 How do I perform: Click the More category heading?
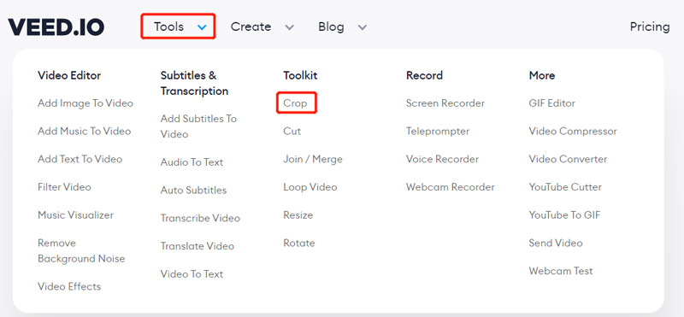(x=542, y=75)
